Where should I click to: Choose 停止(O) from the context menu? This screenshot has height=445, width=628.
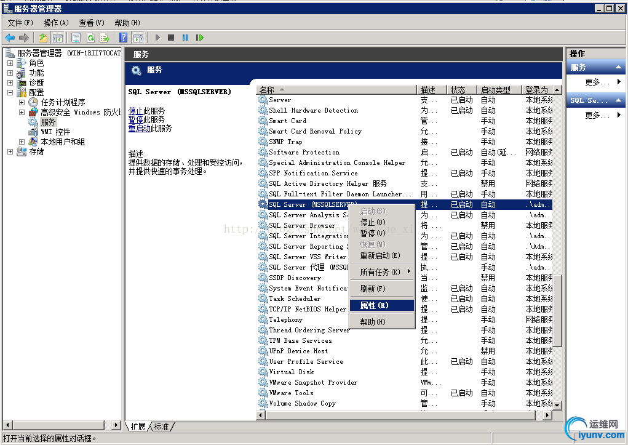pyautogui.click(x=382, y=222)
